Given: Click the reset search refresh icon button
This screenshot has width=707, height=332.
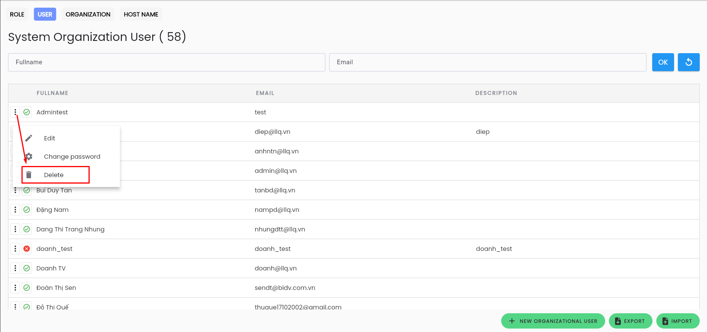Looking at the screenshot, I should point(689,62).
